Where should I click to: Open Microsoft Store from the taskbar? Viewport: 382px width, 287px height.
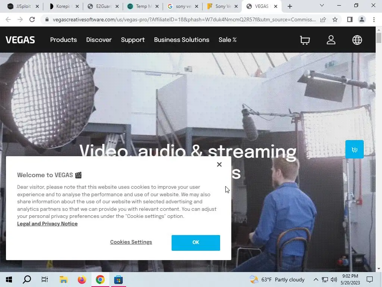click(x=118, y=280)
